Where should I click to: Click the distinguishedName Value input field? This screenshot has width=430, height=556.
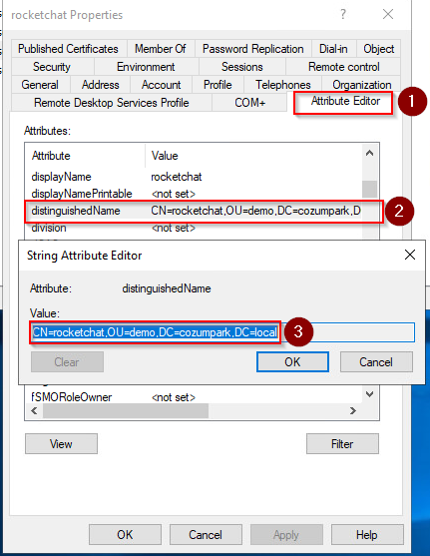pos(222,332)
